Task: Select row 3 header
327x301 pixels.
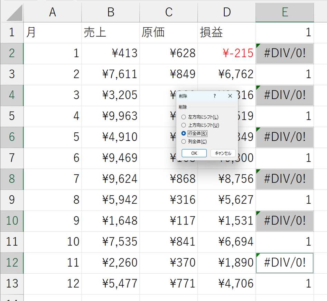Action: click(12, 74)
